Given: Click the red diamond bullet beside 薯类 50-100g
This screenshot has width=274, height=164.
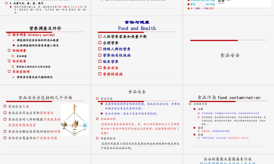Looking at the screenshot, I should [x=189, y=4].
